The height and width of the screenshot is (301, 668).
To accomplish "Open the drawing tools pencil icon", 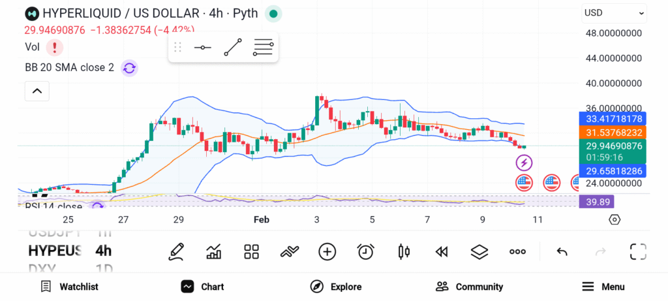I will (x=175, y=252).
